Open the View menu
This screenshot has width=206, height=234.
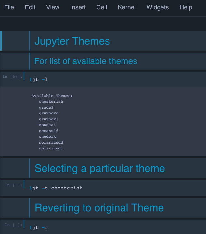tap(53, 7)
